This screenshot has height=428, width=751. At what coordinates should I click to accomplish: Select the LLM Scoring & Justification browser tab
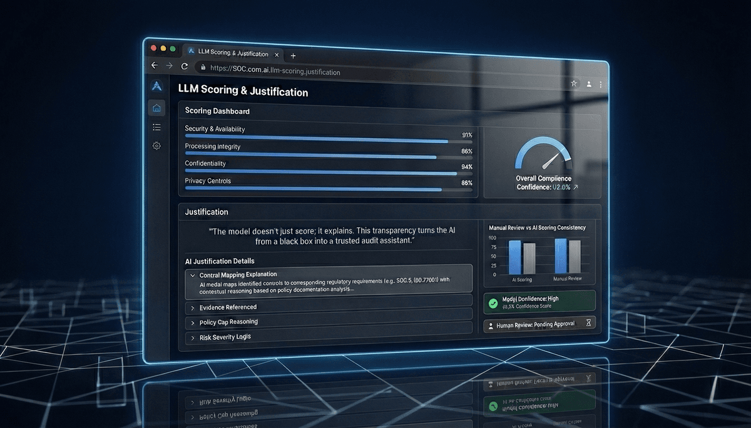click(x=232, y=52)
